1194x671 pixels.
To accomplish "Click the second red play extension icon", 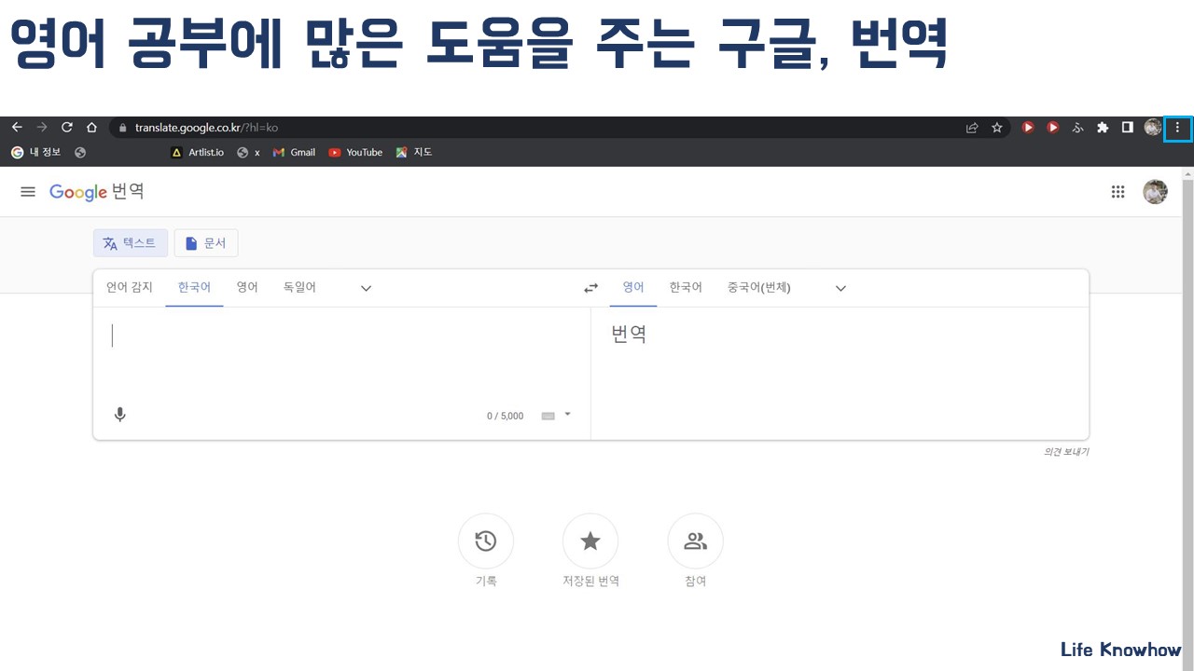I will pyautogui.click(x=1053, y=128).
